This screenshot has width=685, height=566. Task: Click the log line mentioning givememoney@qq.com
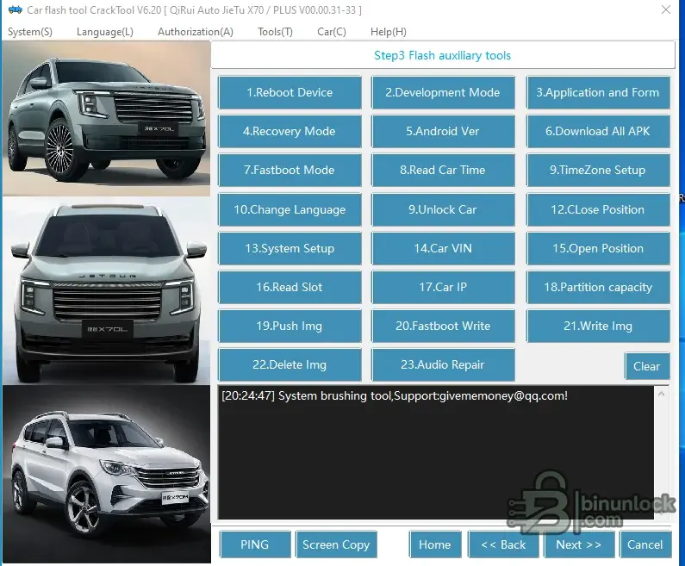395,395
